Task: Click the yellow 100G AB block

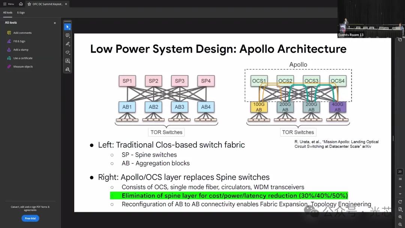Action: [x=259, y=107]
